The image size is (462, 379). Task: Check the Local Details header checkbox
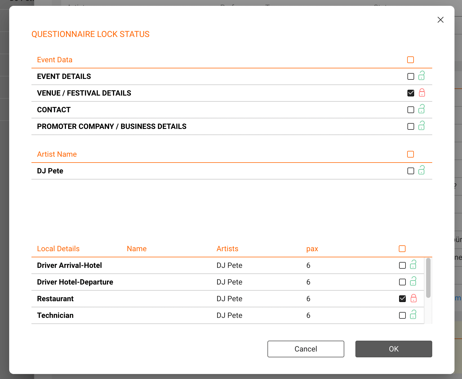(402, 248)
